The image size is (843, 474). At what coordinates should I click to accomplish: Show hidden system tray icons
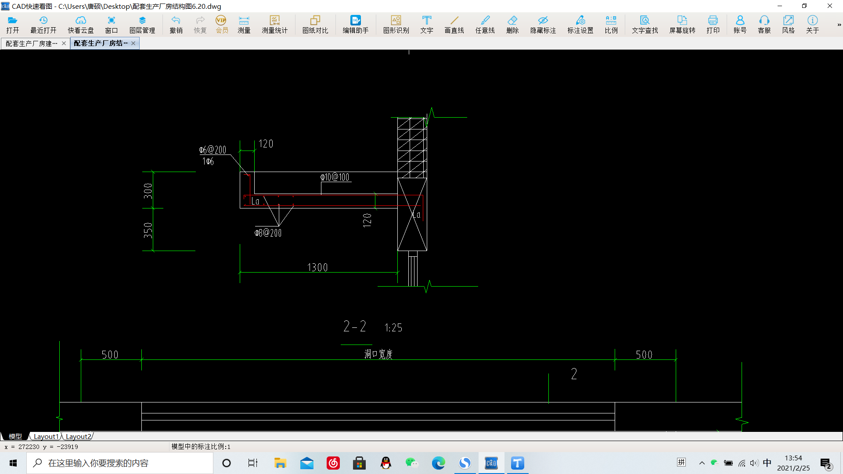pos(702,463)
